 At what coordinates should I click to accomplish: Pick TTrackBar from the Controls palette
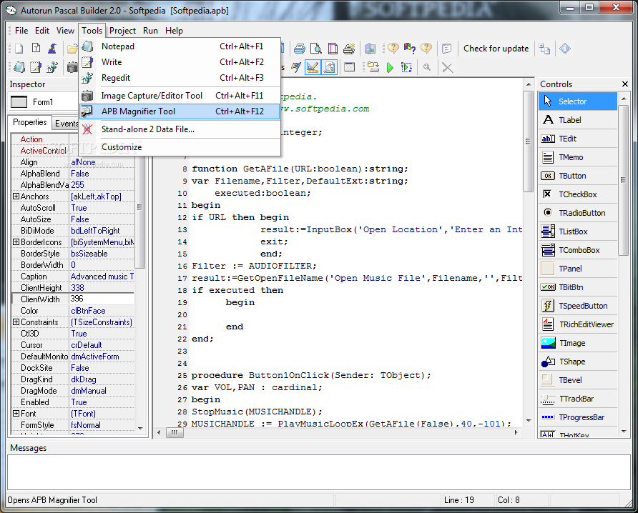578,399
